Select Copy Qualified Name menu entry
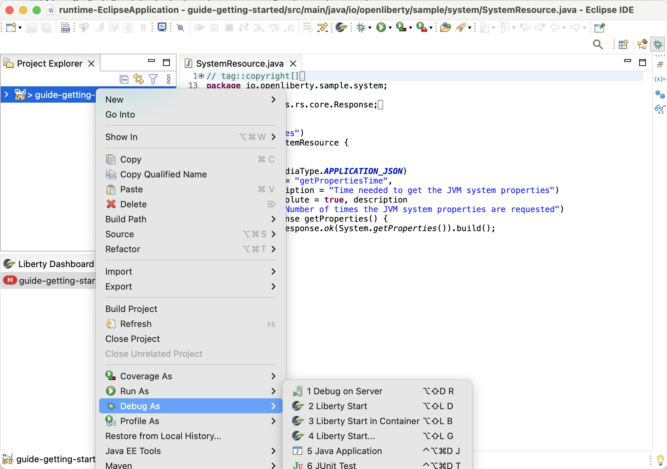The height and width of the screenshot is (469, 667). pos(191,174)
